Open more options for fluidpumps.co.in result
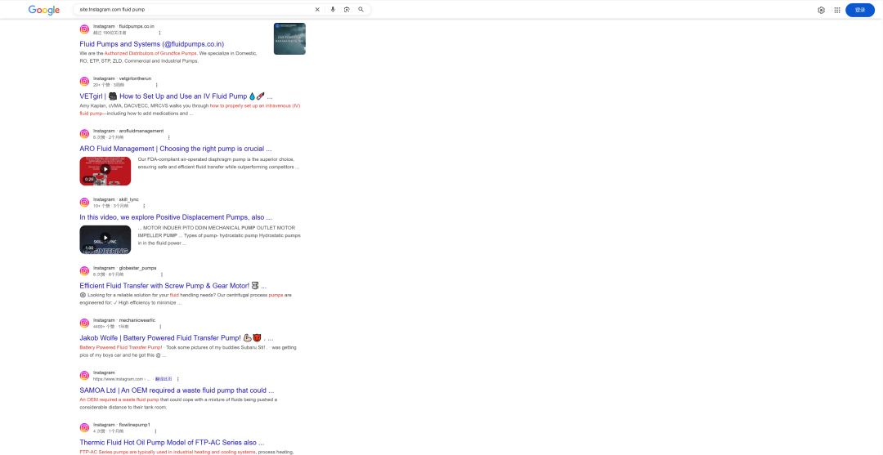 [x=159, y=33]
